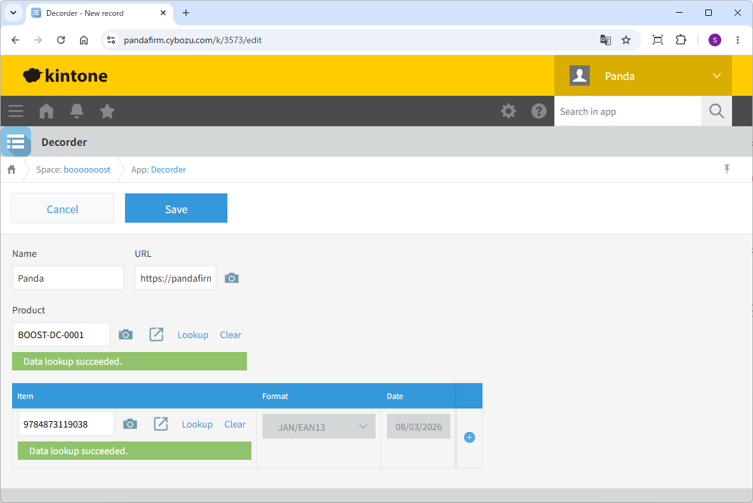Image resolution: width=753 pixels, height=503 pixels.
Task: Click Lookup in the Item row
Action: pos(197,424)
